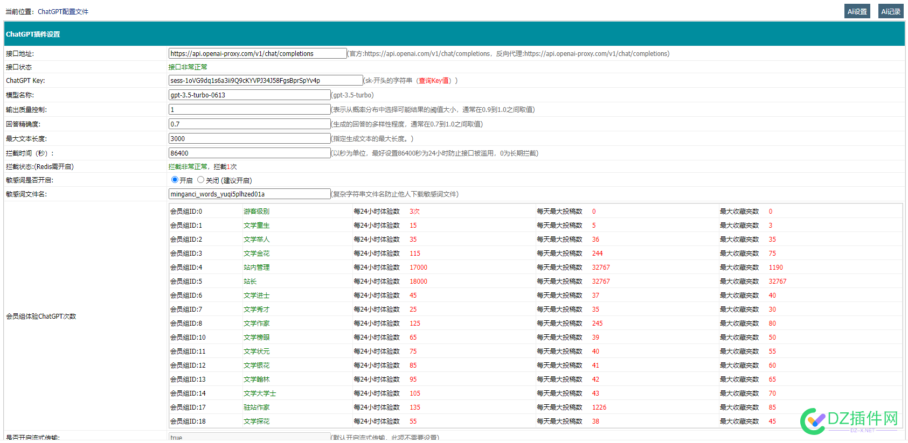
Task: Click the 32767 favorites value in 站长 row
Action: (x=778, y=282)
